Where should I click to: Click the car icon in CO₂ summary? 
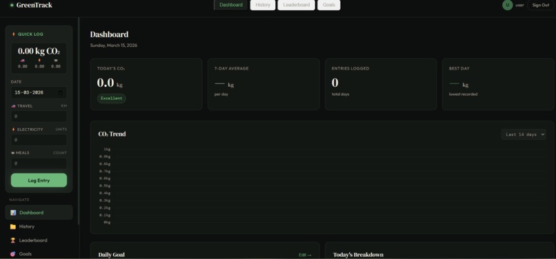(23, 61)
